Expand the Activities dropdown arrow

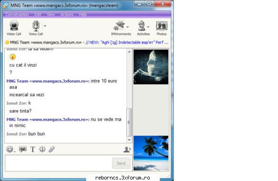pos(148,27)
